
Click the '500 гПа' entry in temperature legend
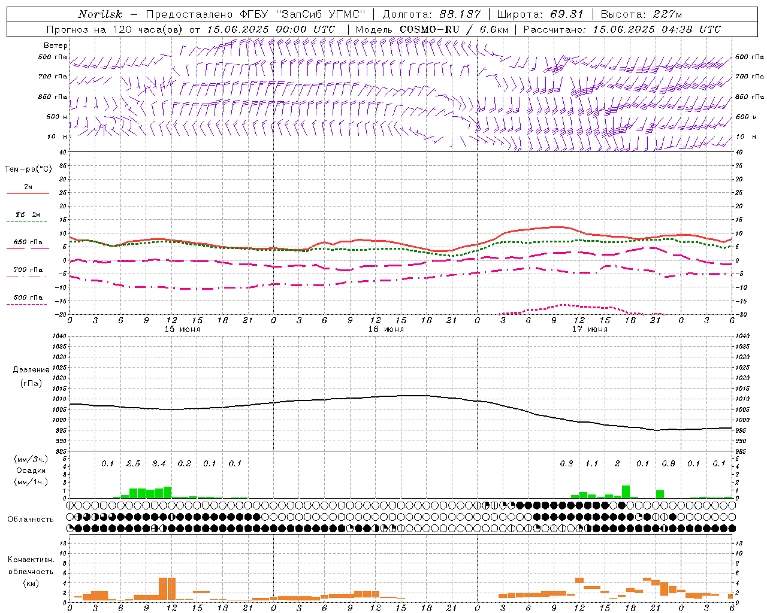click(x=28, y=297)
